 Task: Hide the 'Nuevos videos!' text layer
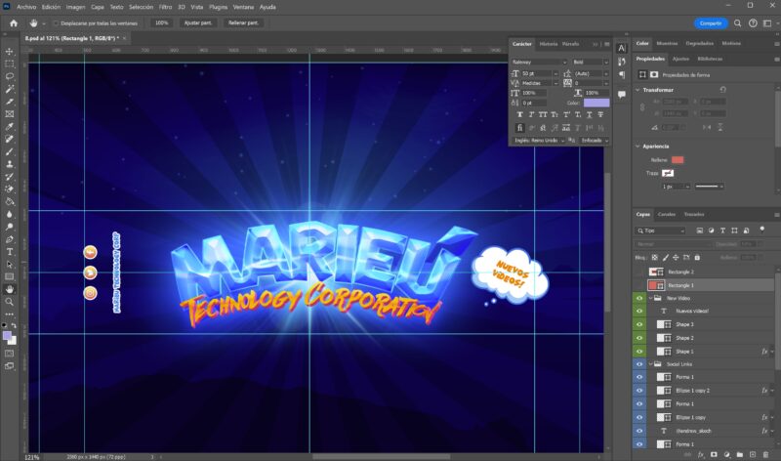click(639, 311)
